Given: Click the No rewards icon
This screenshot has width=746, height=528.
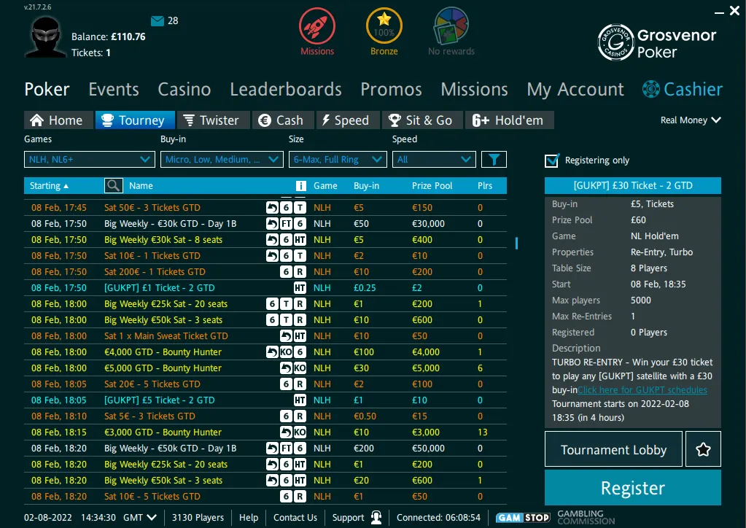Looking at the screenshot, I should [x=451, y=27].
